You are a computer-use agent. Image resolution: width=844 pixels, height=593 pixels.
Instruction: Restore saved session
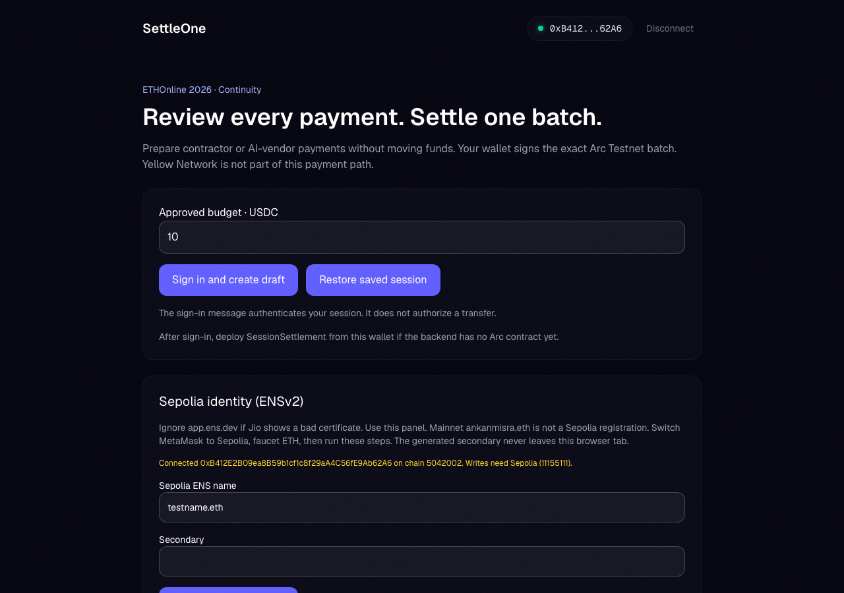tap(373, 280)
